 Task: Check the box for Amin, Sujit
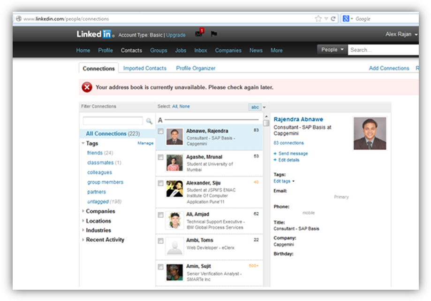pyautogui.click(x=160, y=267)
